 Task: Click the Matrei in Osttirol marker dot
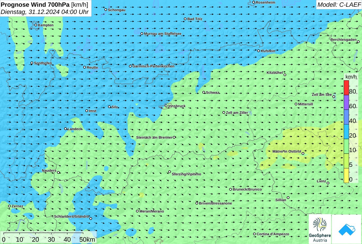pyautogui.click(x=303, y=154)
